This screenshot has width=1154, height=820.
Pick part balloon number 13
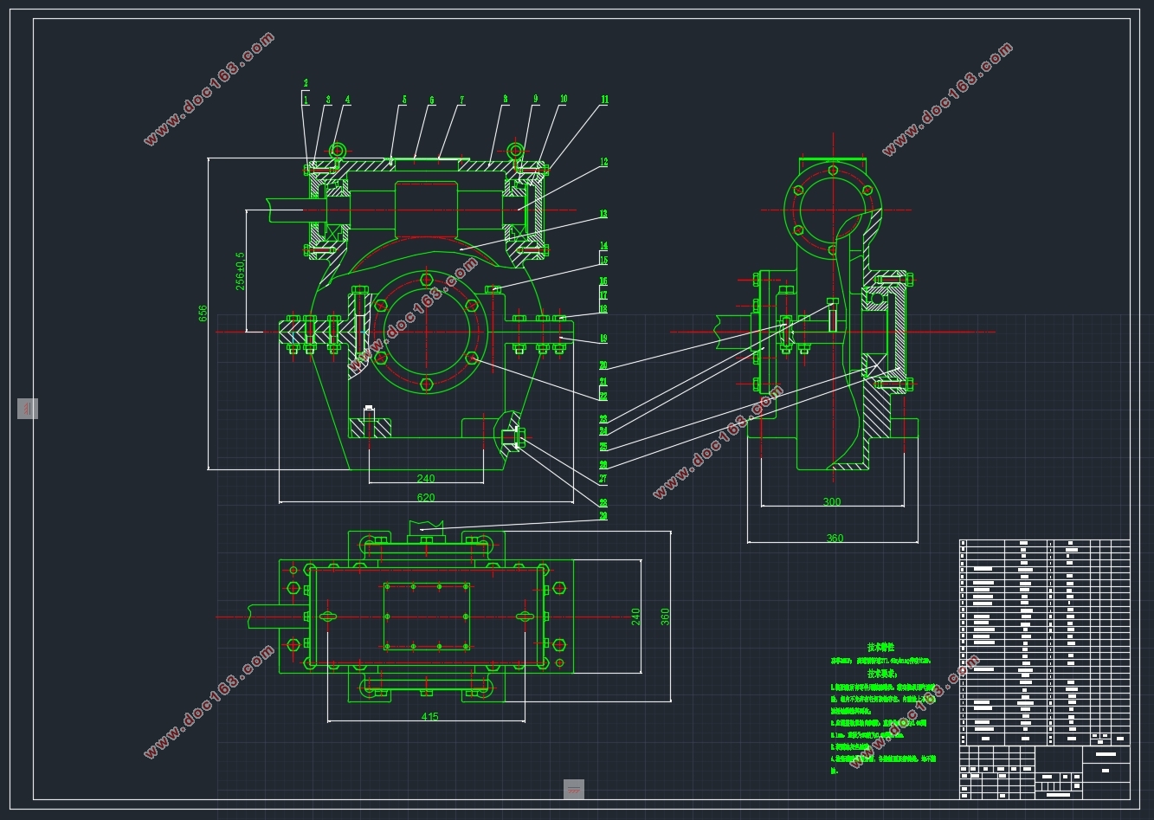pyautogui.click(x=603, y=214)
